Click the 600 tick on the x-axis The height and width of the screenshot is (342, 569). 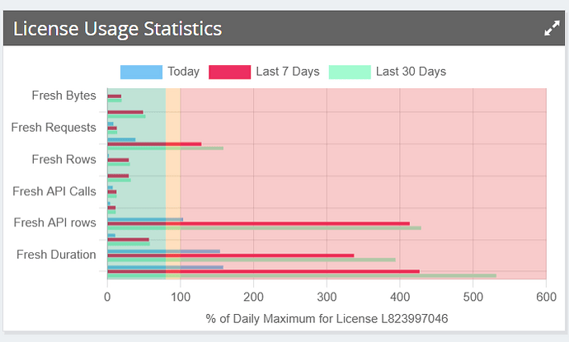[x=546, y=296]
